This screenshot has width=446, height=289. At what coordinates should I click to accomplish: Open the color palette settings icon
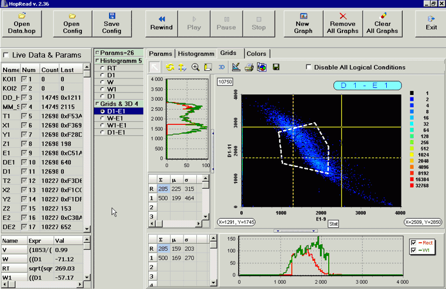click(x=261, y=67)
